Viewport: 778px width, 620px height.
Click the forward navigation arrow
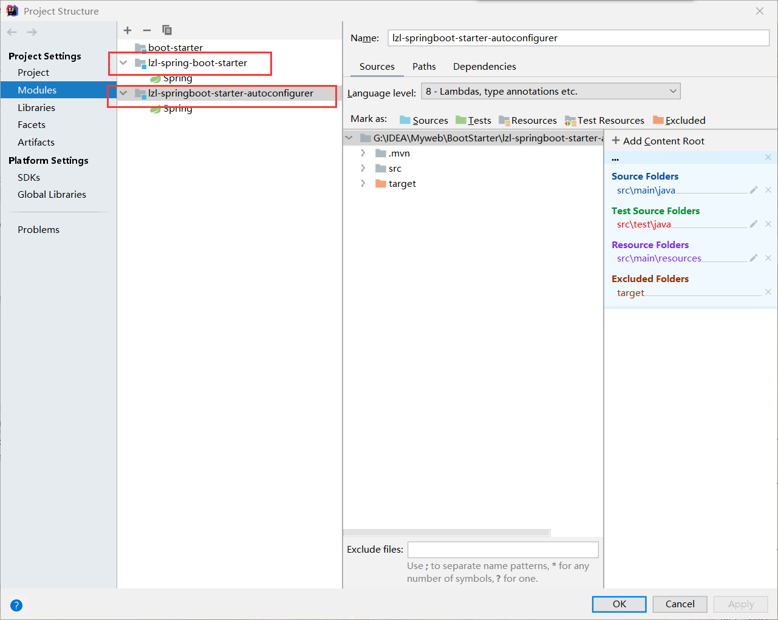click(x=32, y=32)
